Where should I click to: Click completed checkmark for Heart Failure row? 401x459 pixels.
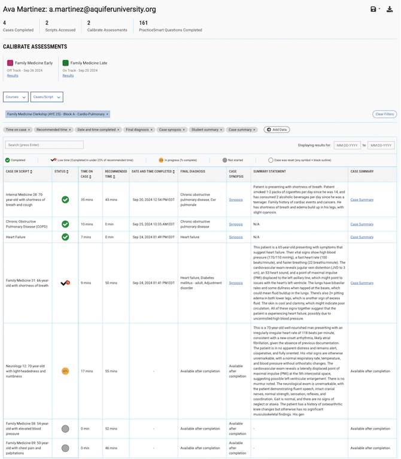click(65, 237)
